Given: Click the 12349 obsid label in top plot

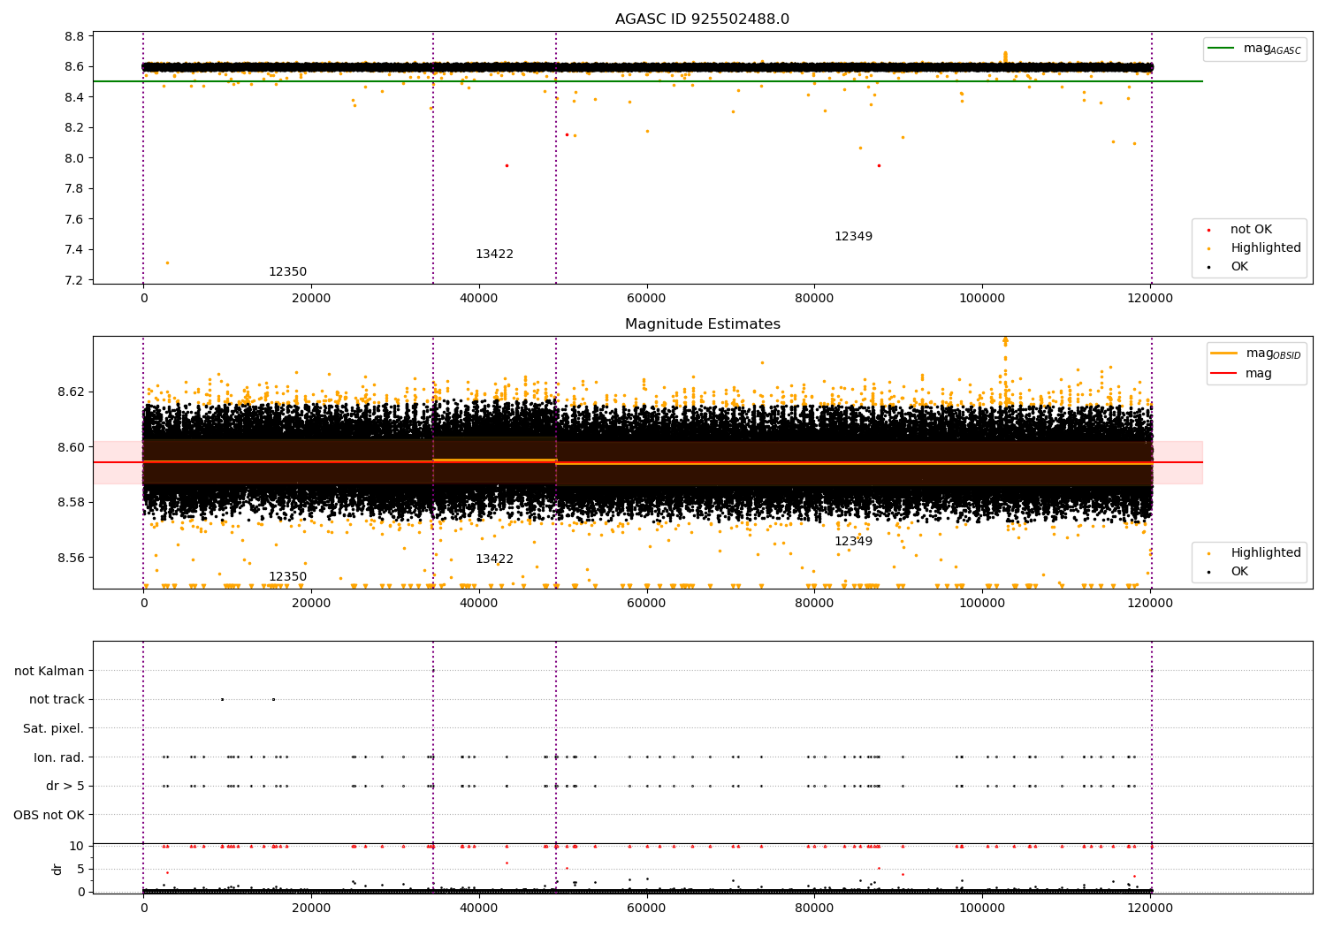Looking at the screenshot, I should (853, 237).
